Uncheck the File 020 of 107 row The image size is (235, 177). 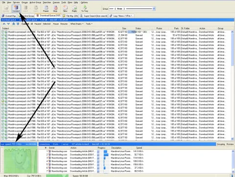[3, 94]
